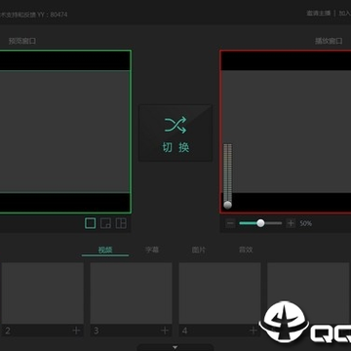Screen dimensions: 351x351
Task: Click the 邀请主播 link at top
Action: [319, 14]
